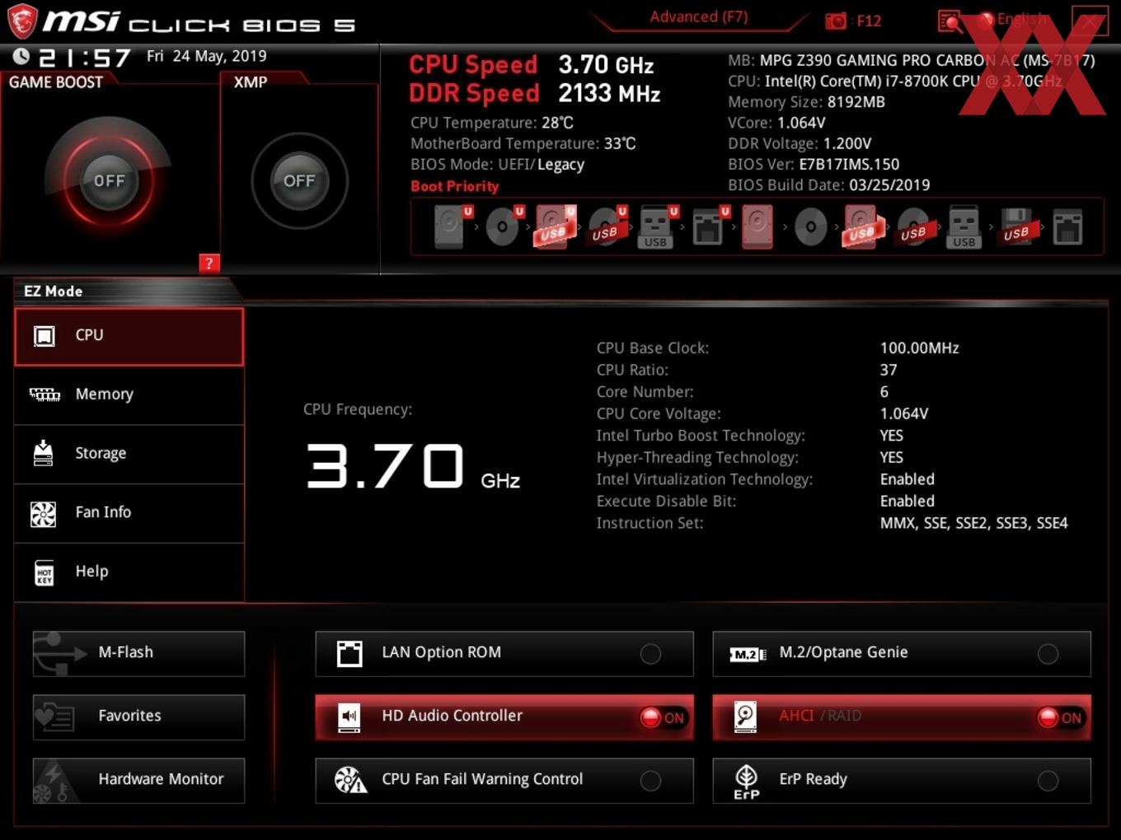This screenshot has height=840, width=1121.
Task: Select the CPU tab in EZ Mode
Action: tap(129, 336)
